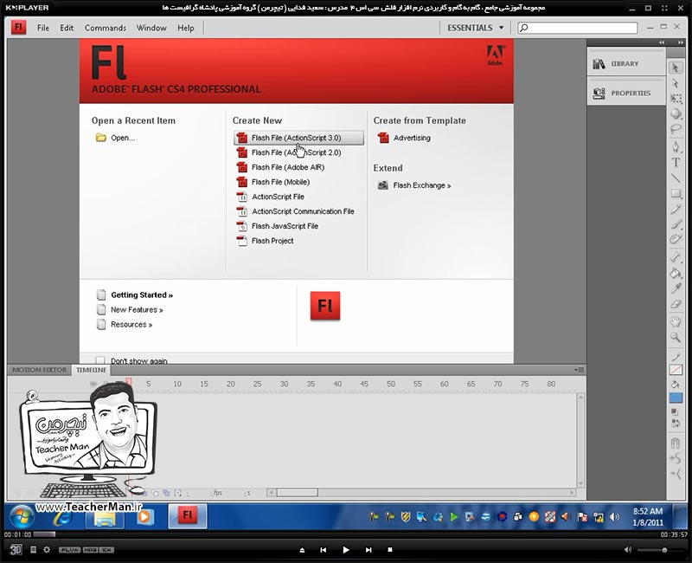This screenshot has width=692, height=563.
Task: Open the Getting Started link
Action: [x=135, y=294]
